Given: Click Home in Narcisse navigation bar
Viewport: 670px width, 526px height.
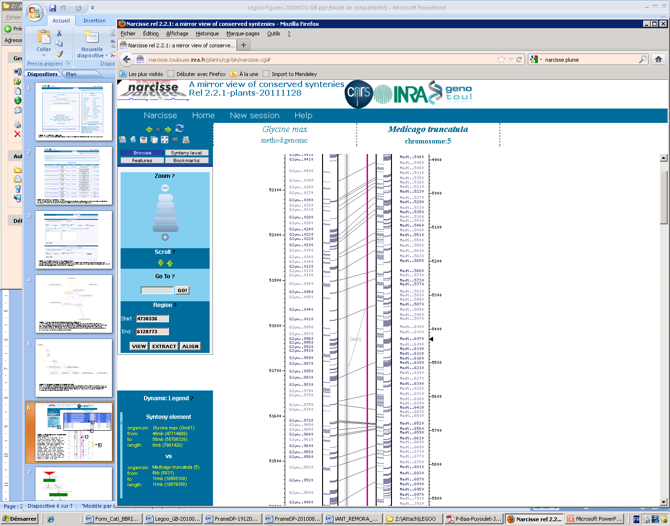Looking at the screenshot, I should tap(203, 115).
